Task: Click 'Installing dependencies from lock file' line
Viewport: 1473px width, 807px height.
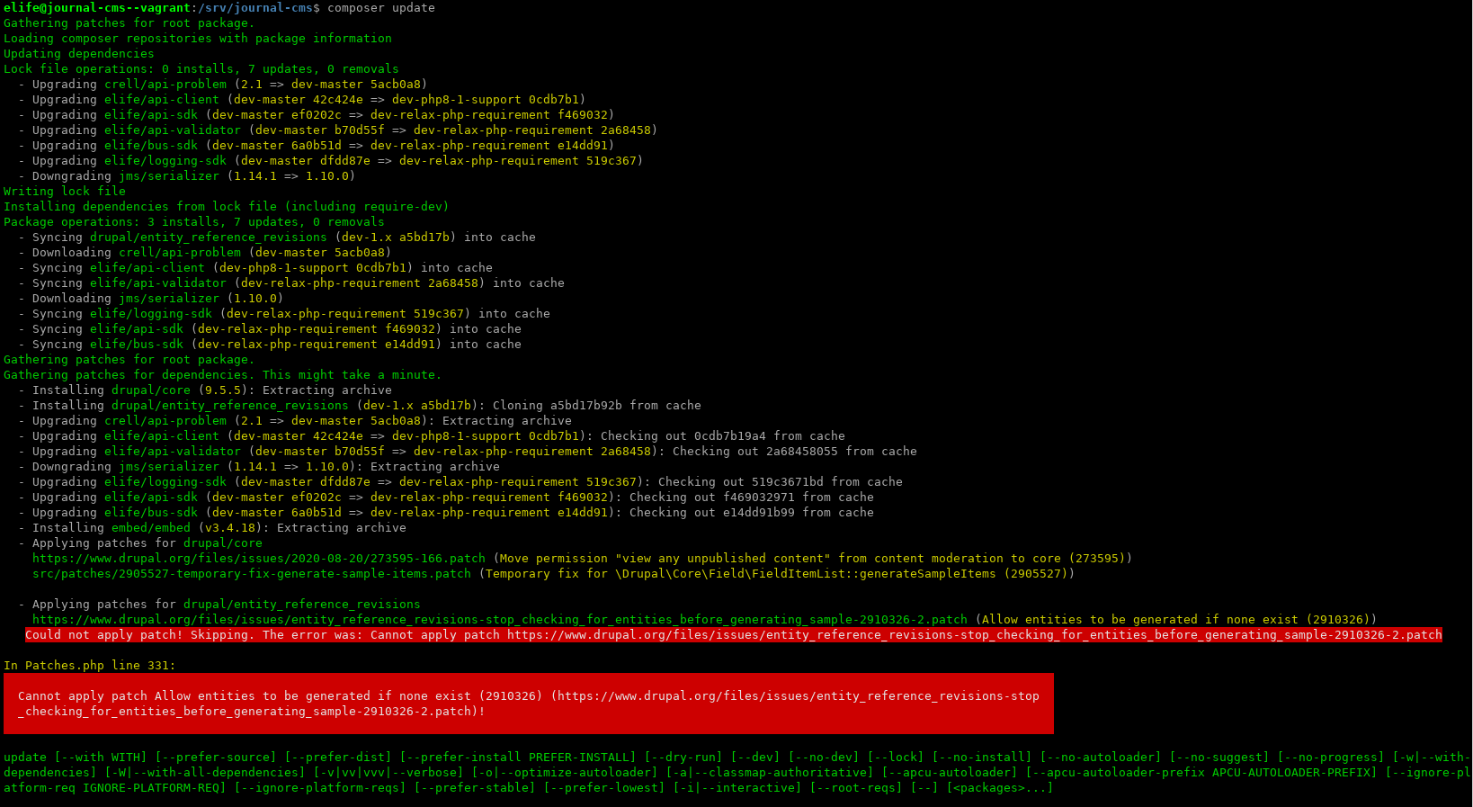Action: pos(227,207)
